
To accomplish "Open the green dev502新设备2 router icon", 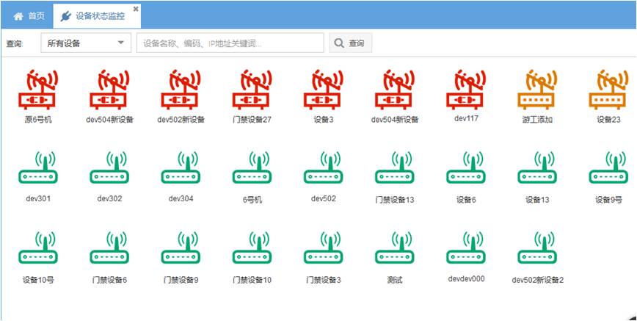I will click(537, 248).
